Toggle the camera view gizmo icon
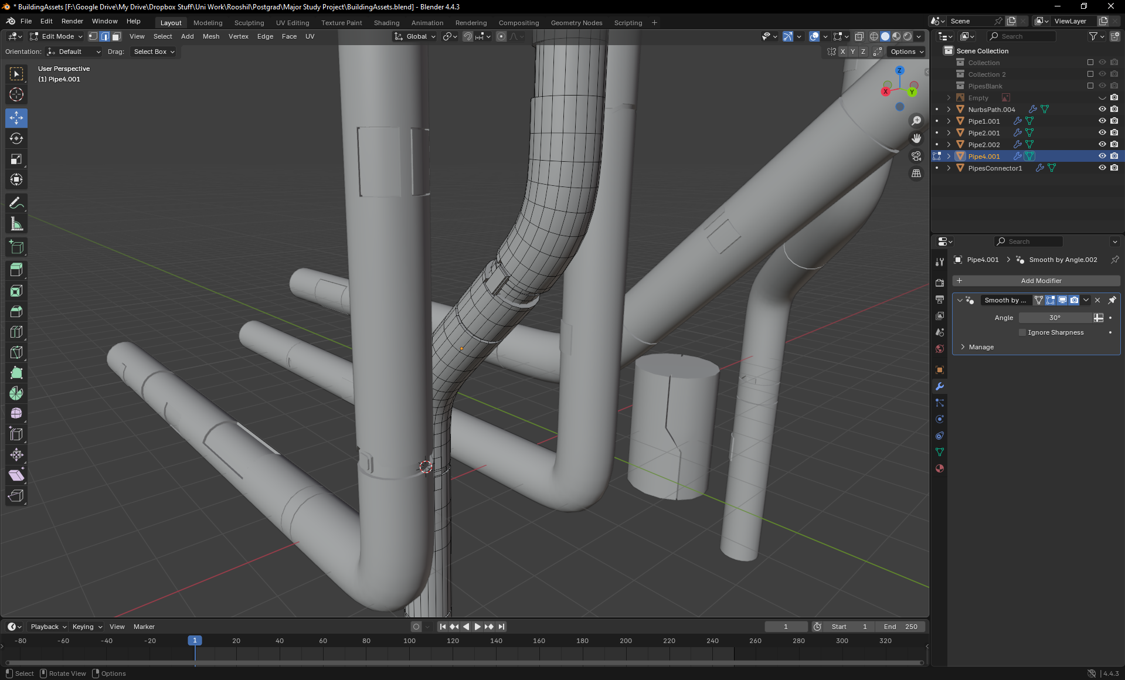Screen dimensions: 1125x680 tap(916, 156)
